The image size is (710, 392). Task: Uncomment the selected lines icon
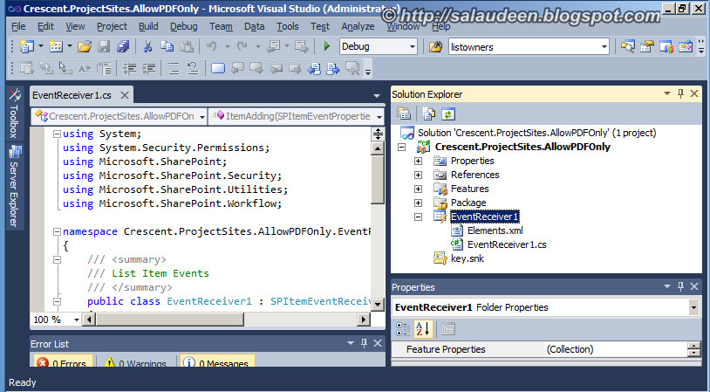point(193,68)
